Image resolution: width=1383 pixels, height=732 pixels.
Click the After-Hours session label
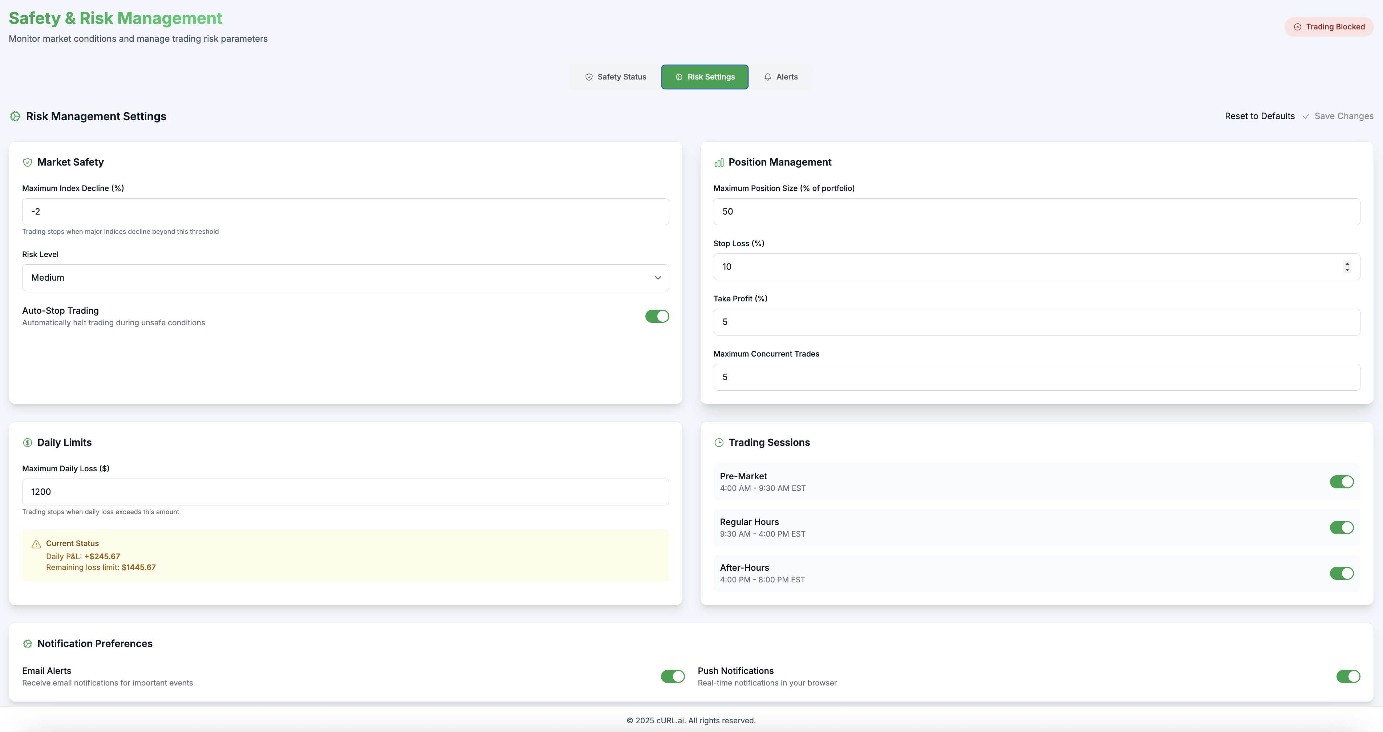[744, 568]
